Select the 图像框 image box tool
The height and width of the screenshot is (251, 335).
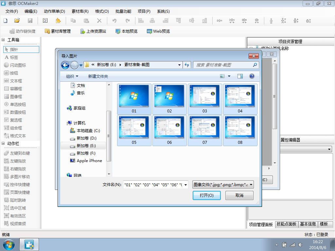tap(13, 96)
